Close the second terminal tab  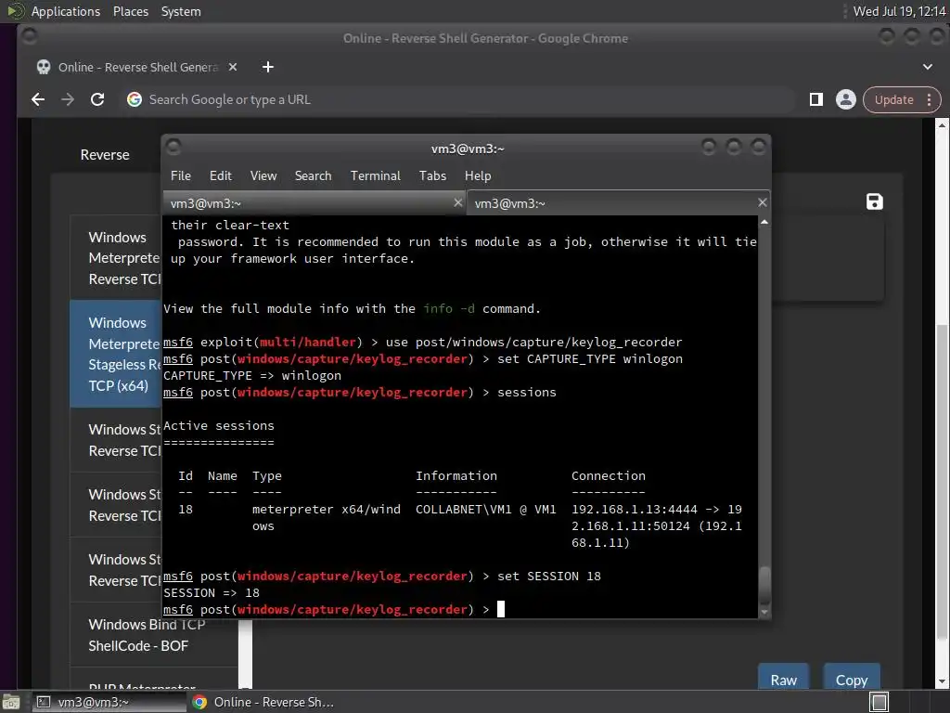[x=763, y=203]
